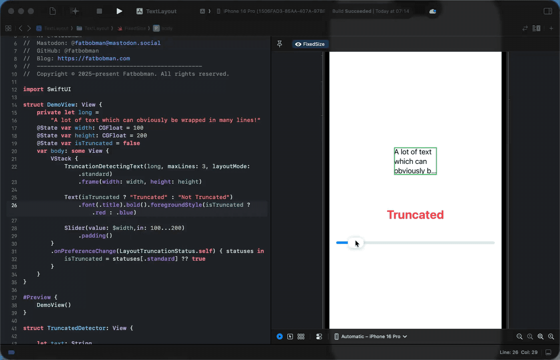Open the iPhone 16 Pro run destination menu

coord(271,11)
